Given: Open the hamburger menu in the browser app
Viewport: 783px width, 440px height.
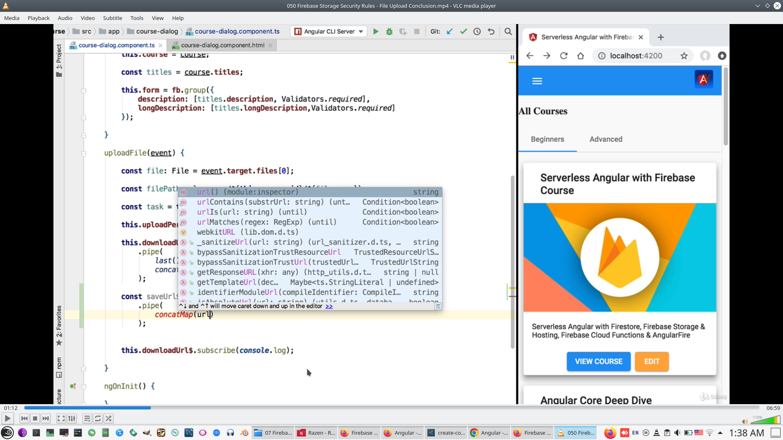Looking at the screenshot, I should point(537,81).
